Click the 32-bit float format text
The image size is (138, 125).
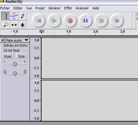click(12, 50)
